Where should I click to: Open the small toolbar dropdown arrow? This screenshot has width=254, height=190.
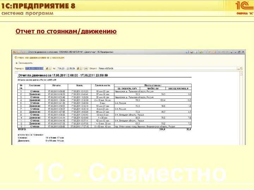231,52
